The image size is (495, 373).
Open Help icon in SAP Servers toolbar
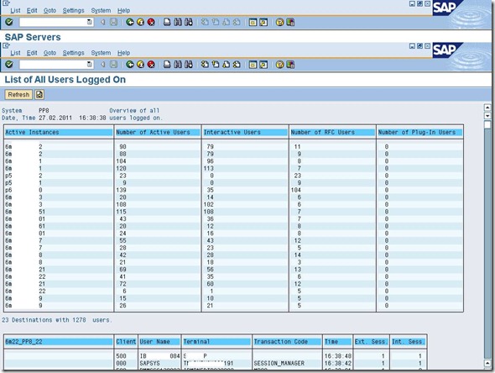(x=279, y=22)
